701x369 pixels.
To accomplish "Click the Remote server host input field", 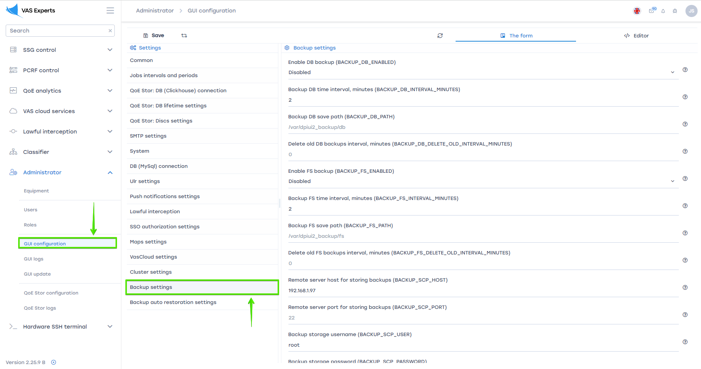I will tap(481, 290).
